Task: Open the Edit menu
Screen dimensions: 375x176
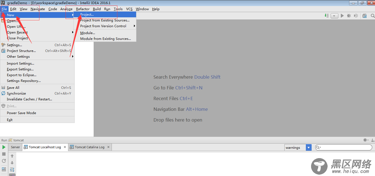Action: click(x=13, y=9)
